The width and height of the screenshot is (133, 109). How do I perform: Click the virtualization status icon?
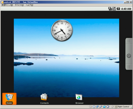pos(108,107)
